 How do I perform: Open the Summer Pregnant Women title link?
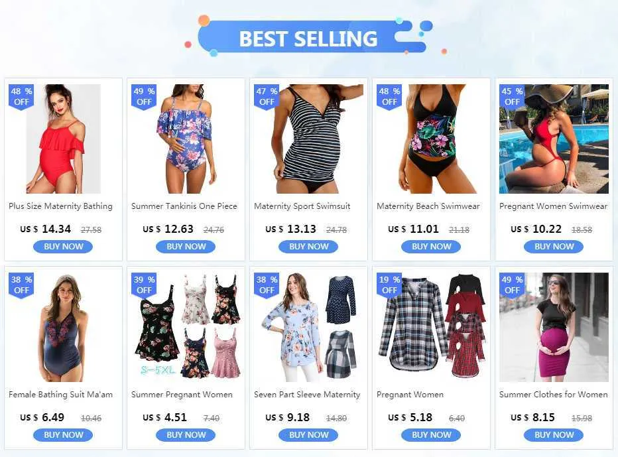coord(182,394)
